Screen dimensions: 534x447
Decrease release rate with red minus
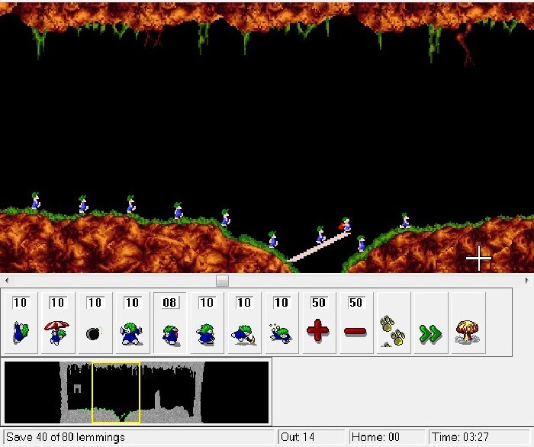point(355,323)
